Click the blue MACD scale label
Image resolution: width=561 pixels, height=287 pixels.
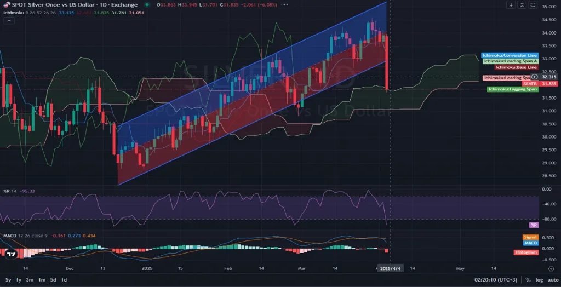(530, 243)
